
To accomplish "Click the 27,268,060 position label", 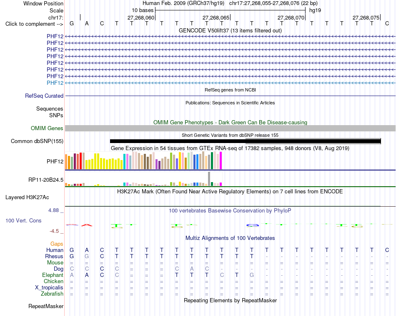I will coord(140,17).
